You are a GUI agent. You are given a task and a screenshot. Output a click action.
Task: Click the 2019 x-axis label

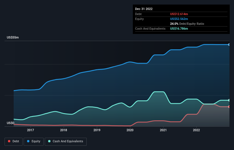pos(97,130)
